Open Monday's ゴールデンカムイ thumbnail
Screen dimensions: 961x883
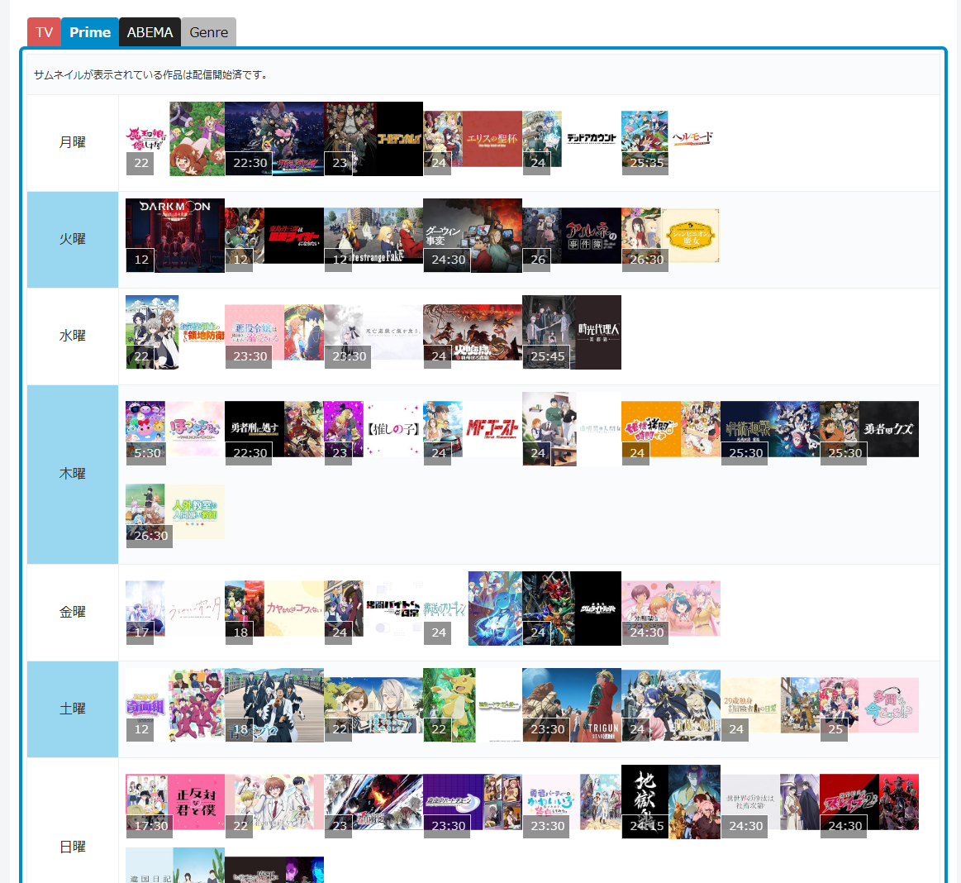click(373, 139)
